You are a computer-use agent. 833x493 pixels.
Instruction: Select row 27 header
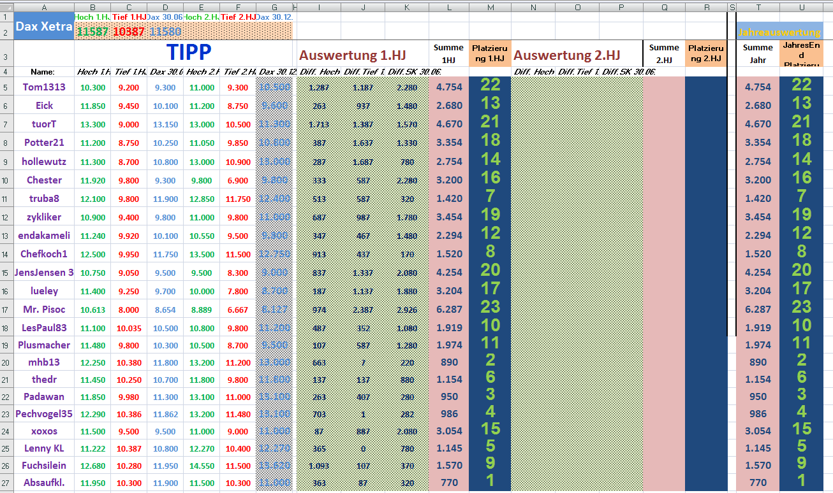(6, 482)
